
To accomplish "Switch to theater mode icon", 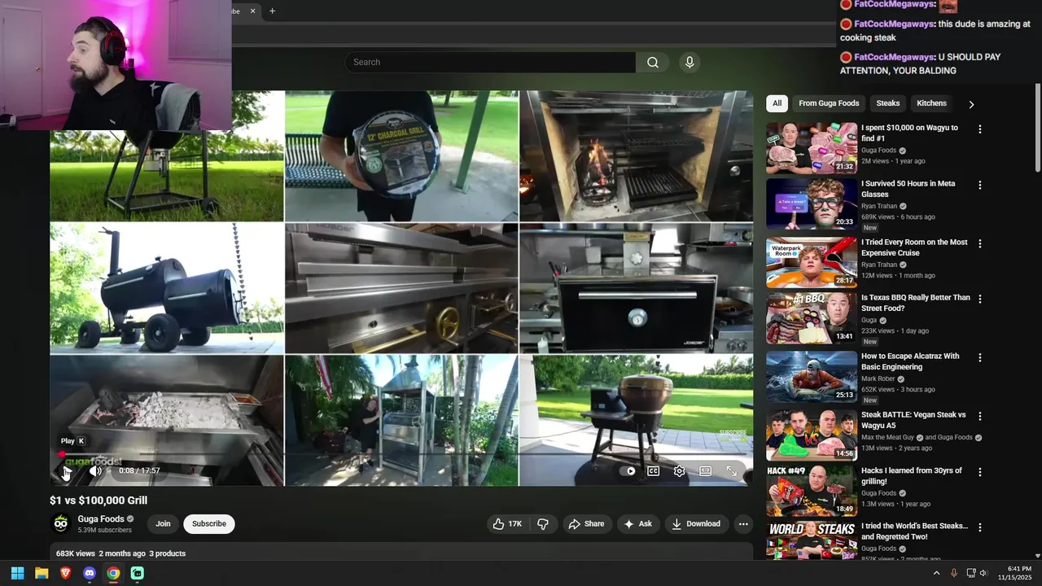I will pos(706,471).
